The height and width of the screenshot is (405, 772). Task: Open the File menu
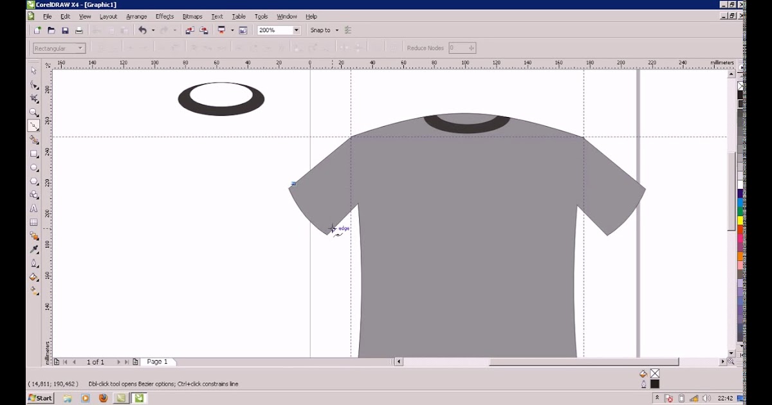click(48, 16)
